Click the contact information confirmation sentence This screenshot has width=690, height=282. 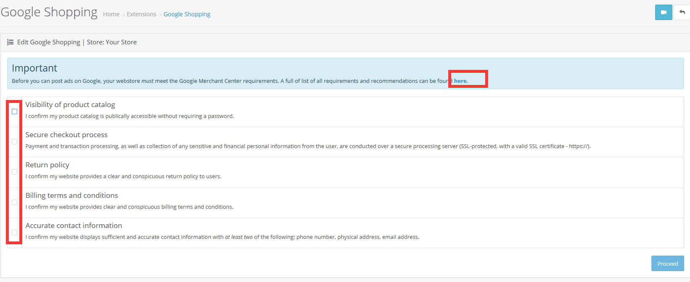click(222, 237)
